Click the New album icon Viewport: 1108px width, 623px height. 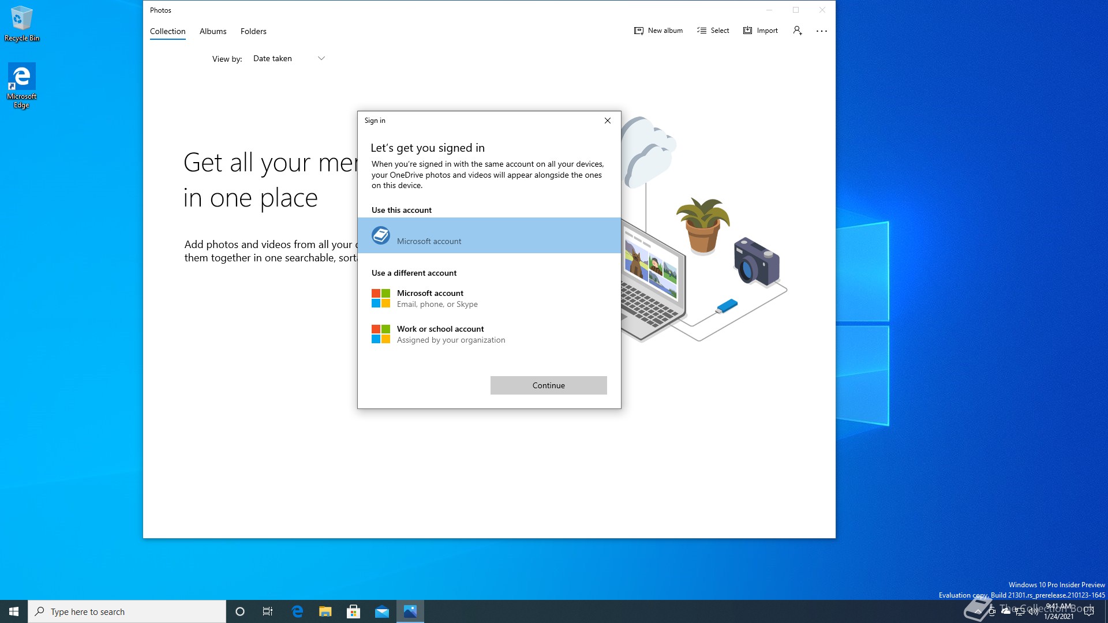pyautogui.click(x=639, y=31)
